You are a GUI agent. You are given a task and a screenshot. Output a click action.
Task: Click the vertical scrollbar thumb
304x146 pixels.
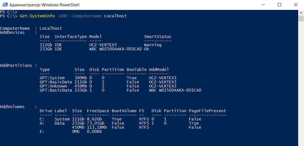point(301,18)
